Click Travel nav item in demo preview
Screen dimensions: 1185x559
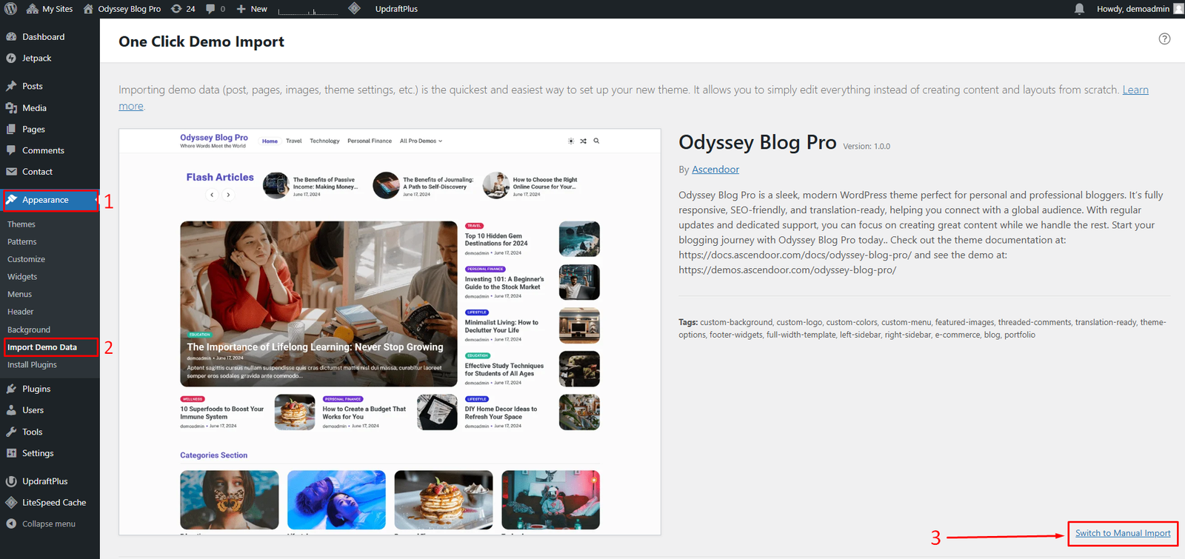pos(294,141)
